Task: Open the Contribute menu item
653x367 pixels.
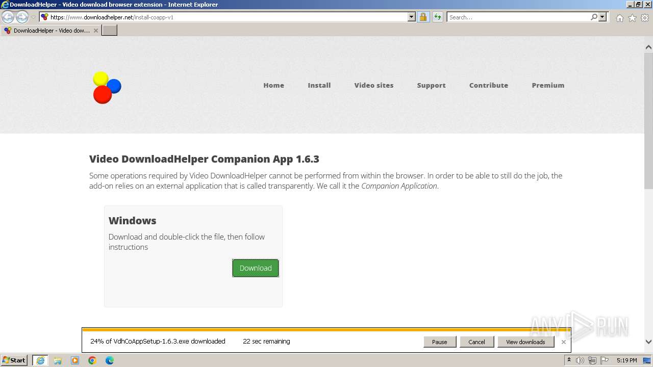Action: point(489,85)
